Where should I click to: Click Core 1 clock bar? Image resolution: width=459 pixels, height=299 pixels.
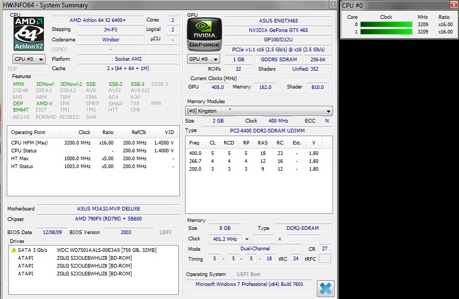(386, 31)
